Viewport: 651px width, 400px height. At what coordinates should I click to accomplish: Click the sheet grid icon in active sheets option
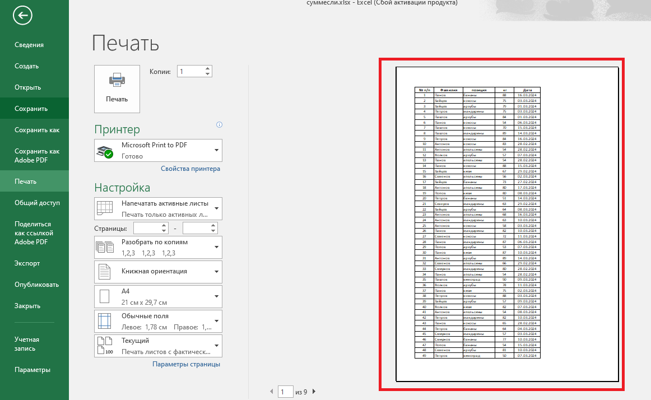coord(105,208)
